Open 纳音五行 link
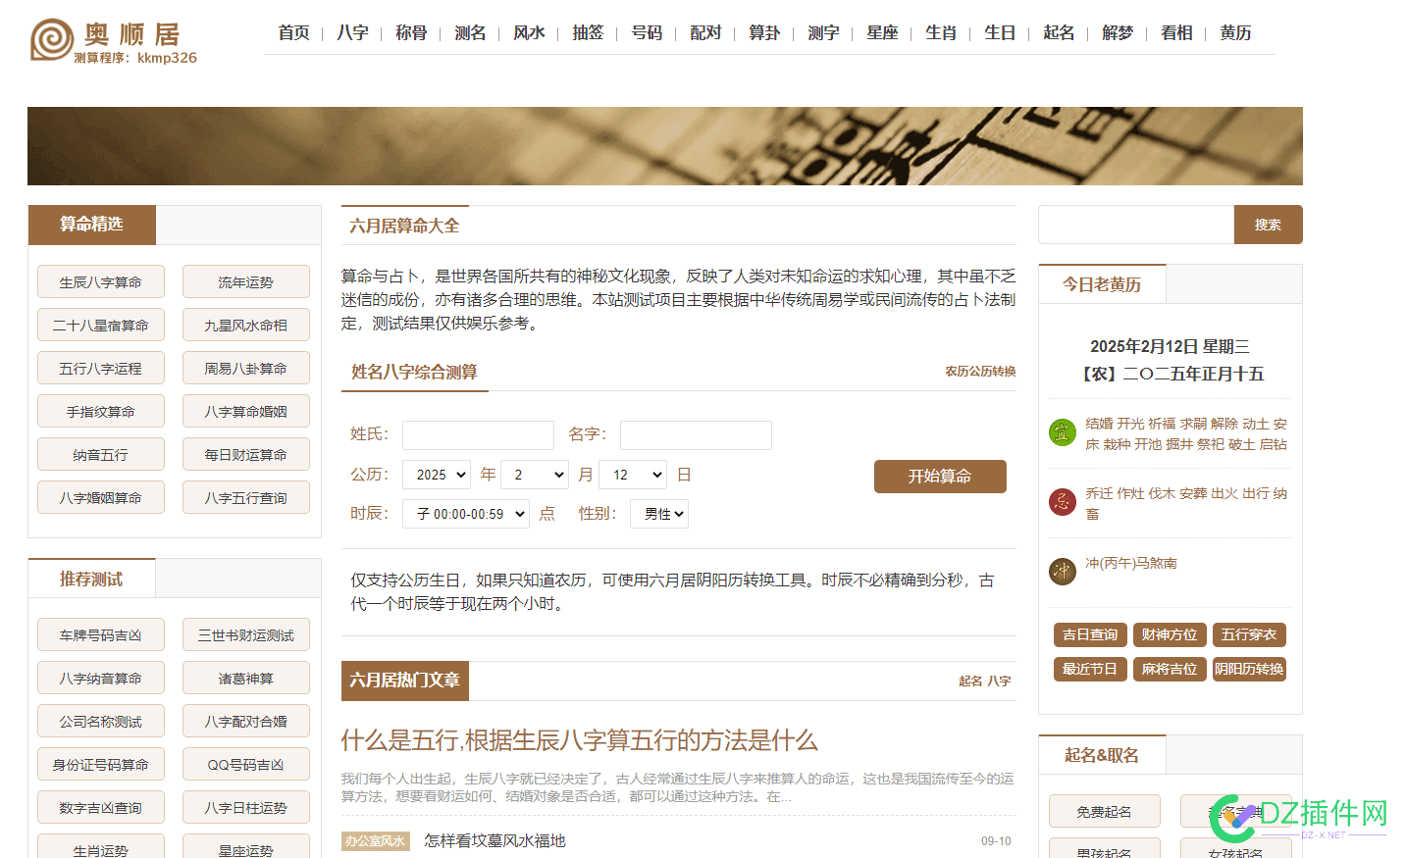1406x858 pixels. (x=101, y=455)
